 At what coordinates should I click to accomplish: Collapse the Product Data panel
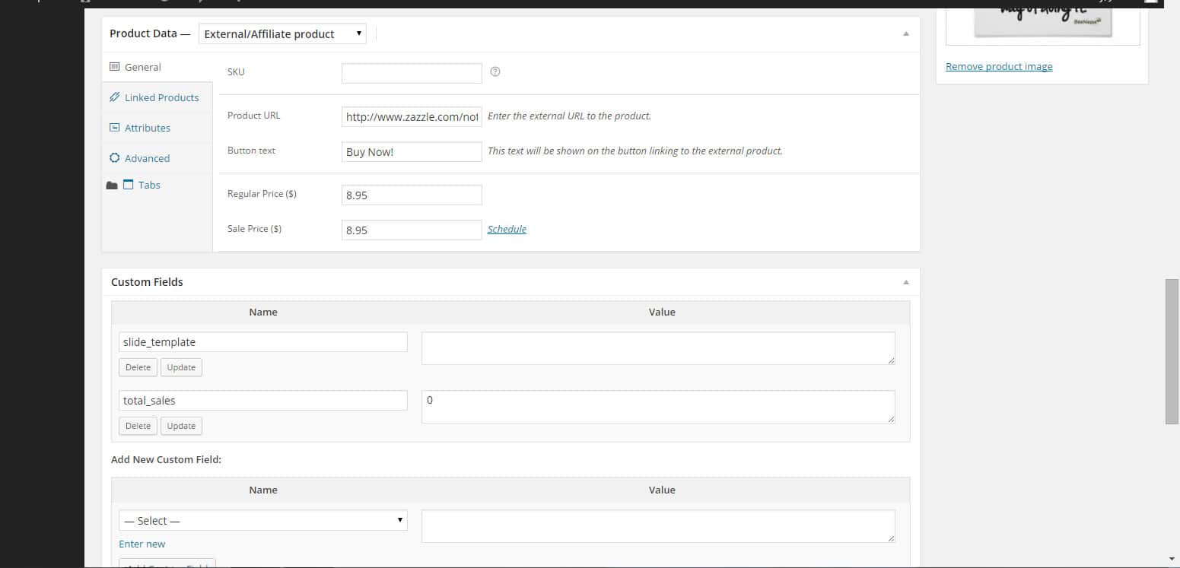(905, 33)
